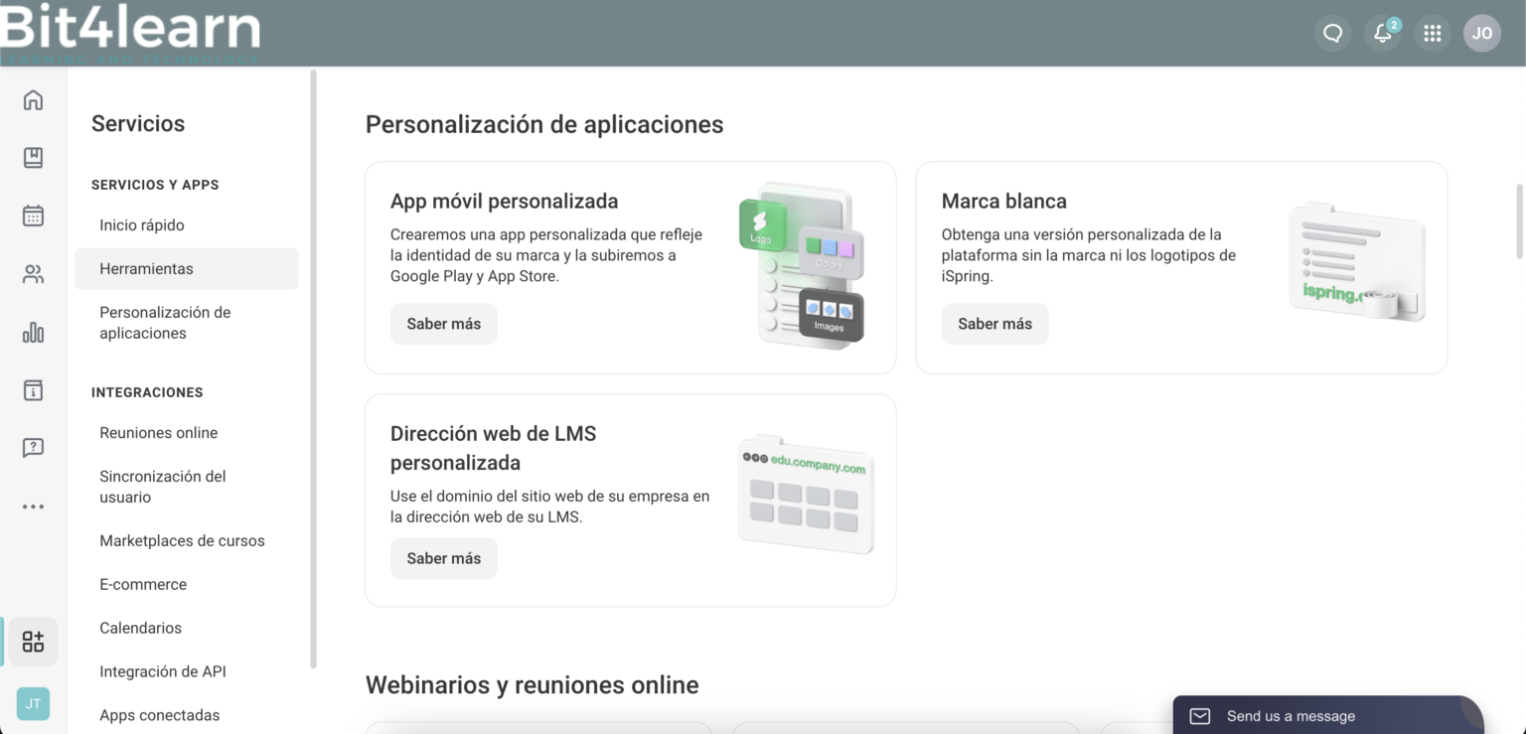Image resolution: width=1526 pixels, height=734 pixels.
Task: Open notifications bell with badge 2
Action: pos(1383,33)
